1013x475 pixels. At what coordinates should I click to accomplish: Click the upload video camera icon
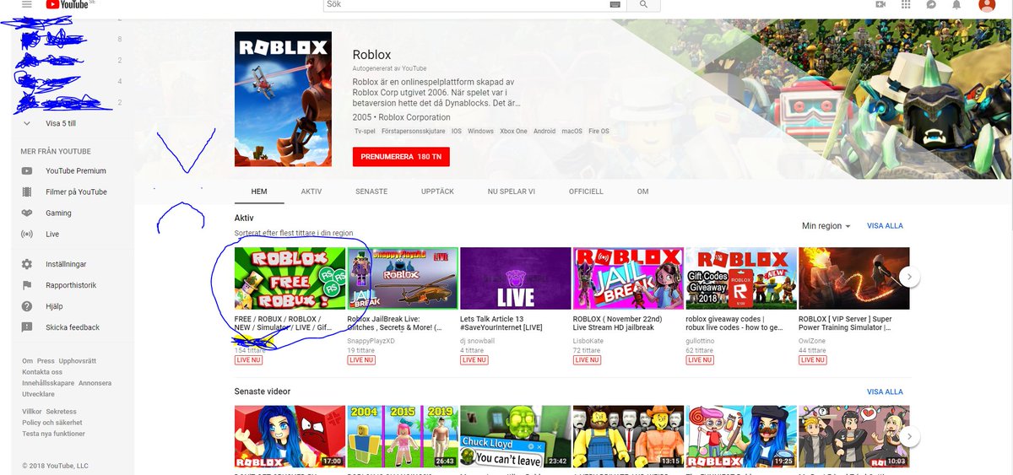[x=880, y=4]
